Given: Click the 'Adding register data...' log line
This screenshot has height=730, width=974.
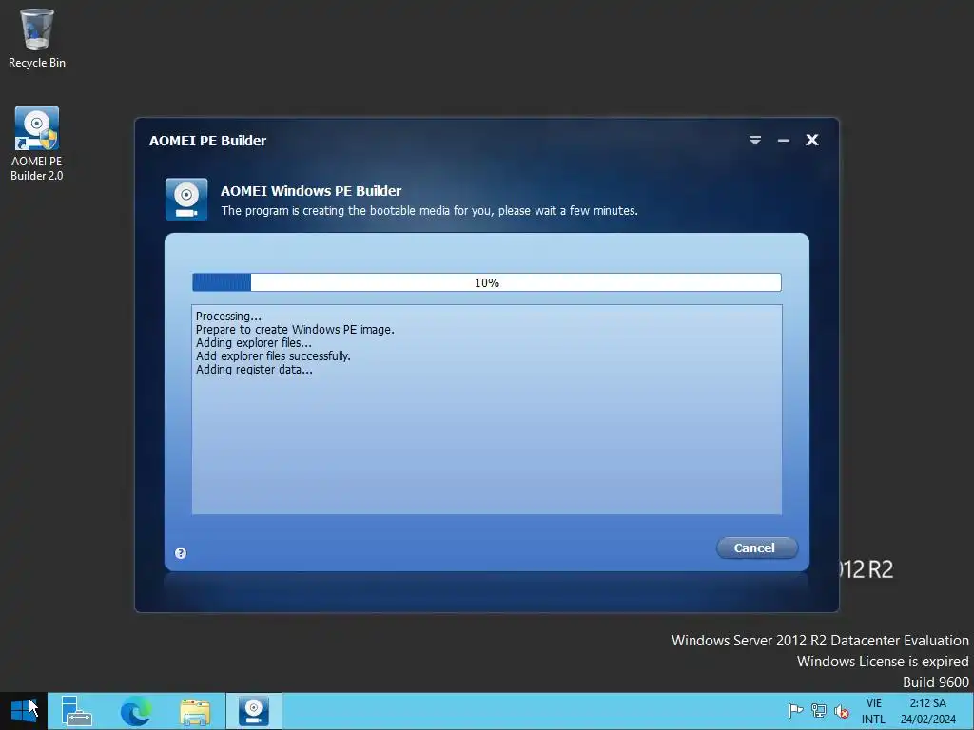Looking at the screenshot, I should coord(254,370).
